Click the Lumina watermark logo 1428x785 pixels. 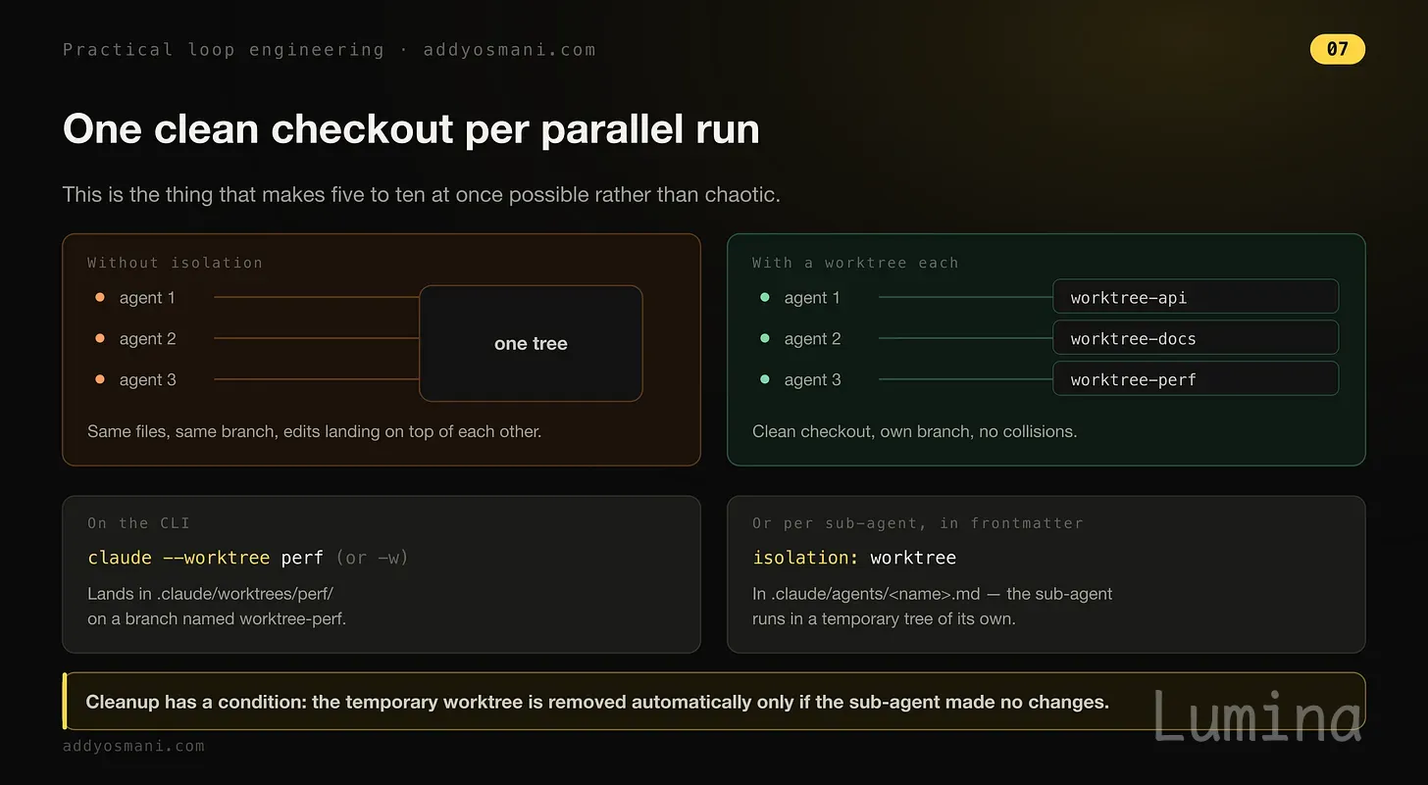pos(1257,716)
